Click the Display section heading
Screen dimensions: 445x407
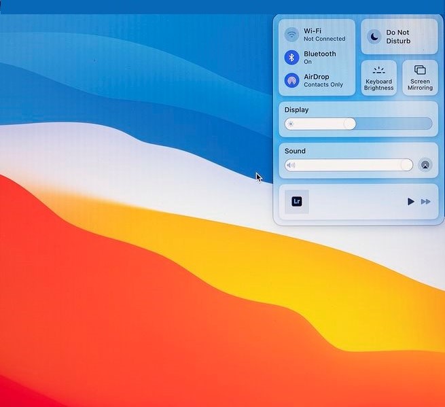click(x=297, y=110)
